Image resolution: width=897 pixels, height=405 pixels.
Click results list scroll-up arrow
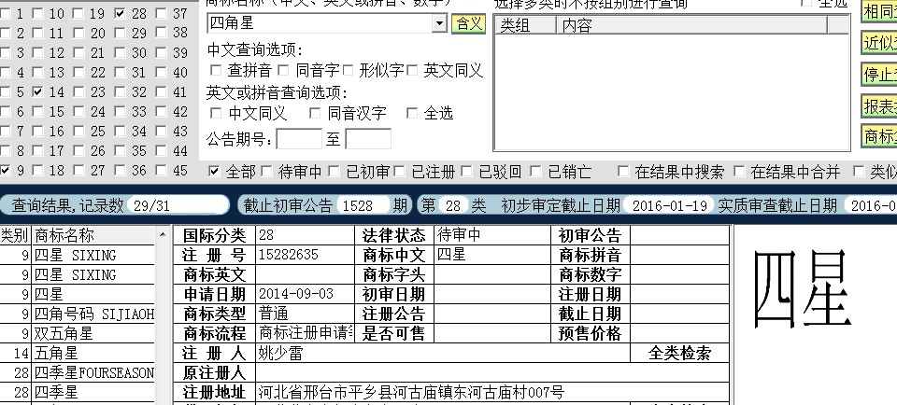163,234
